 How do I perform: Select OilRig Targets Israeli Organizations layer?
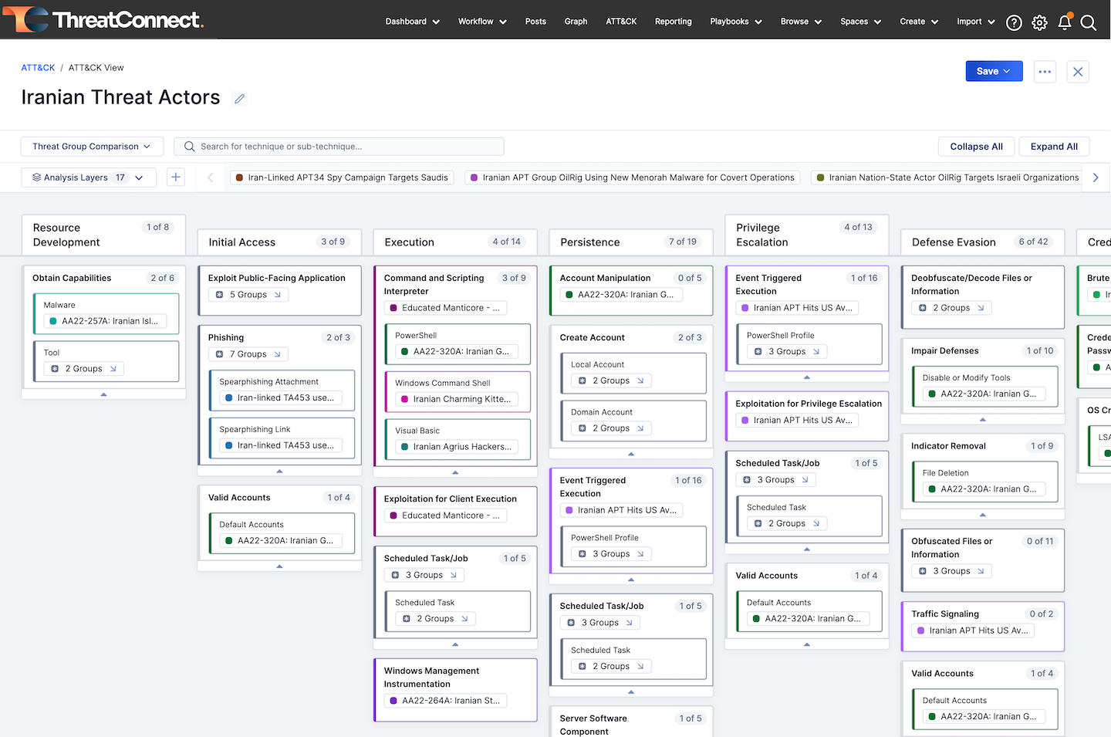(948, 177)
